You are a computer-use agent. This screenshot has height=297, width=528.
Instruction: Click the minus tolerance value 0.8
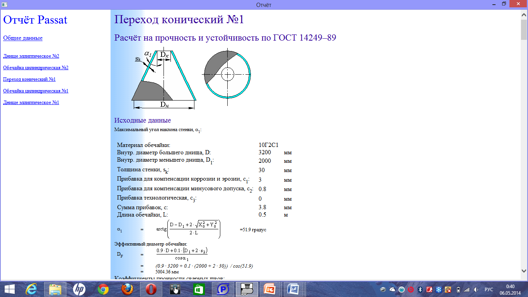[262, 189]
